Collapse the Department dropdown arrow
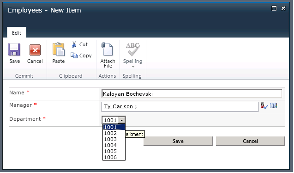294x173 pixels. tap(122, 120)
